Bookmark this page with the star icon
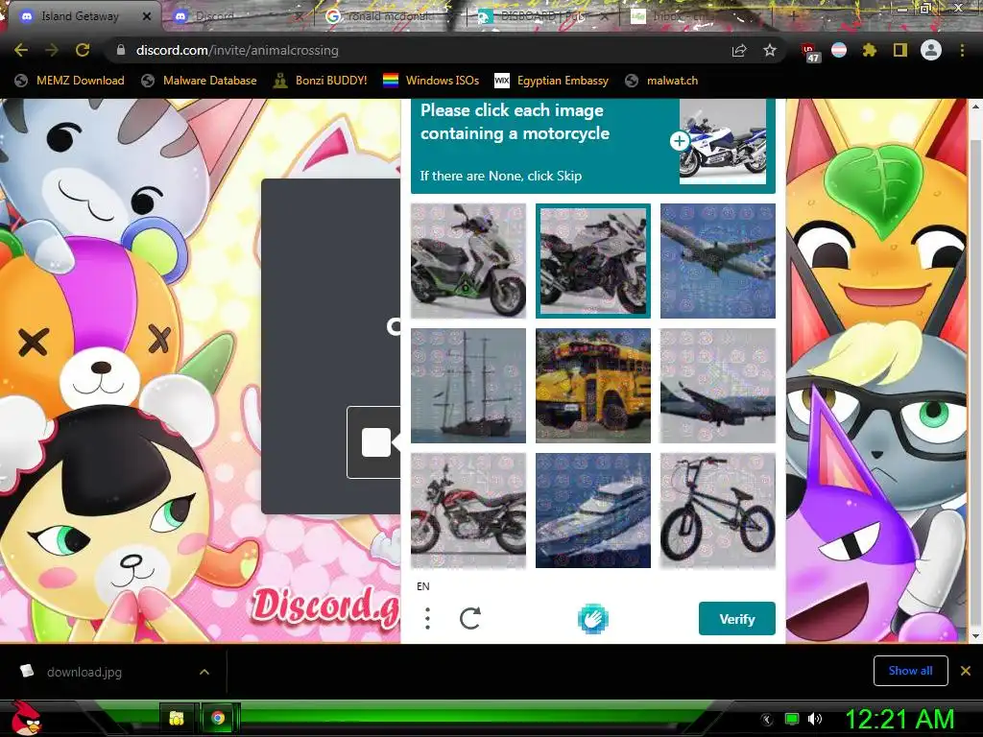983x737 pixels. [x=770, y=50]
